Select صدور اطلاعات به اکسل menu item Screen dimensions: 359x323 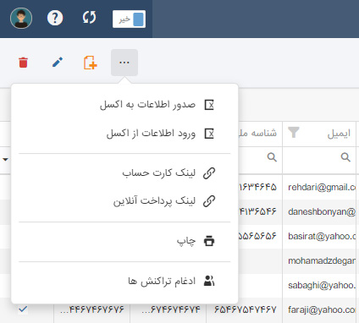point(124,105)
